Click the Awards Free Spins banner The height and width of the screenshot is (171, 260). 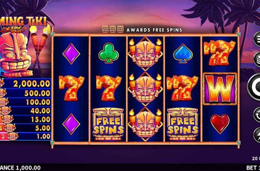(142, 29)
